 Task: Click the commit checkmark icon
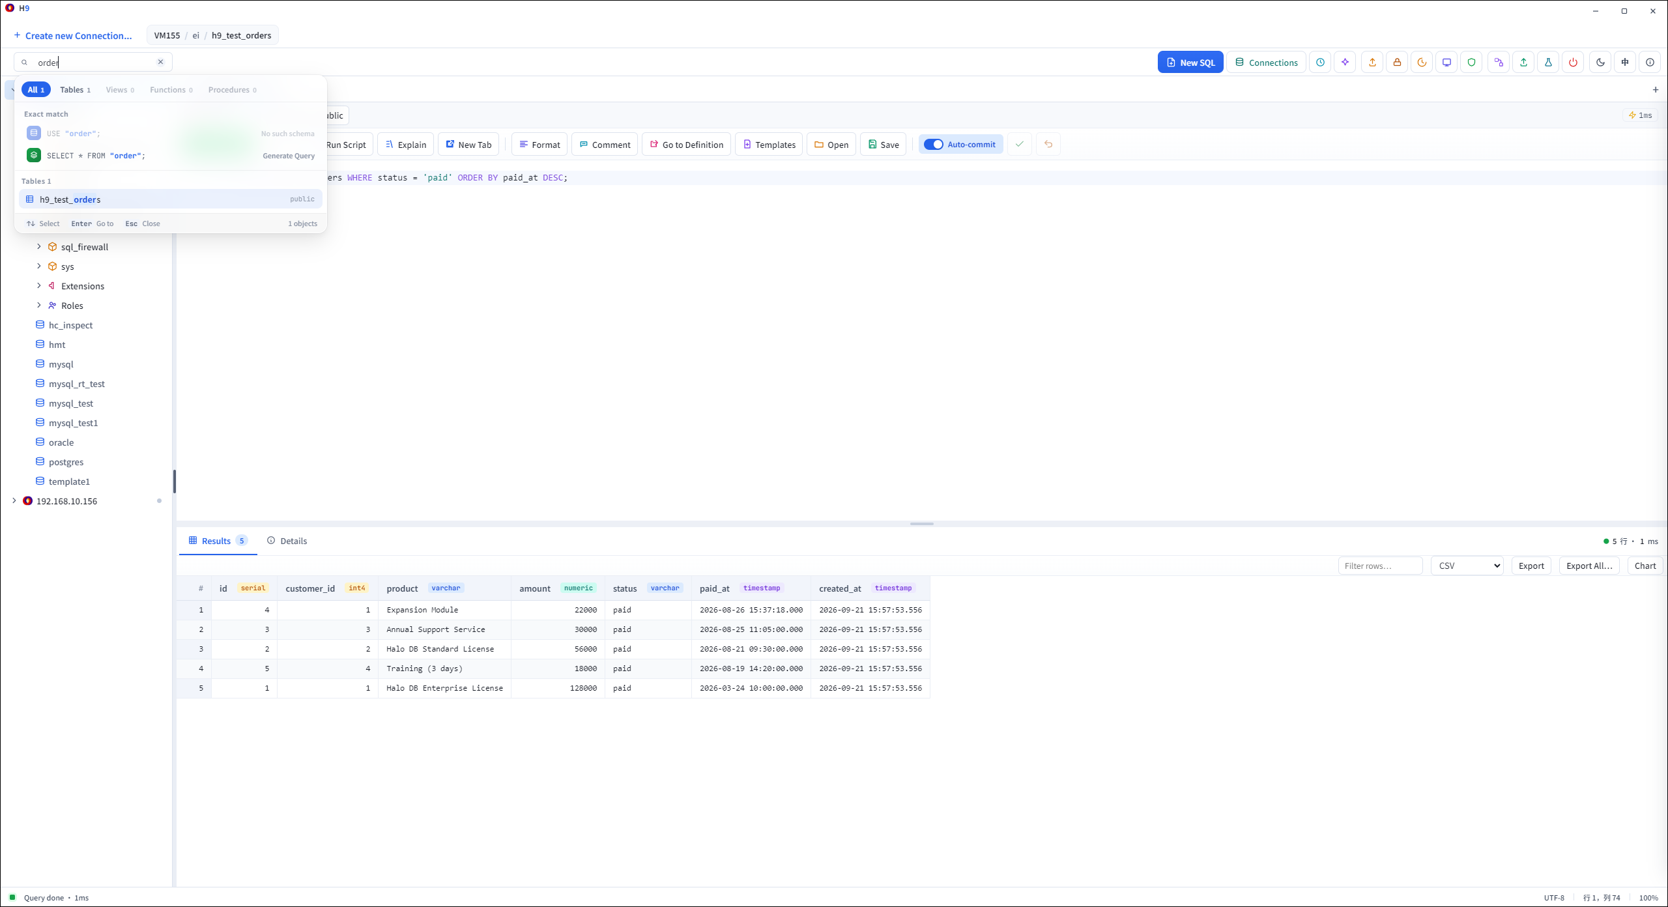pyautogui.click(x=1020, y=144)
